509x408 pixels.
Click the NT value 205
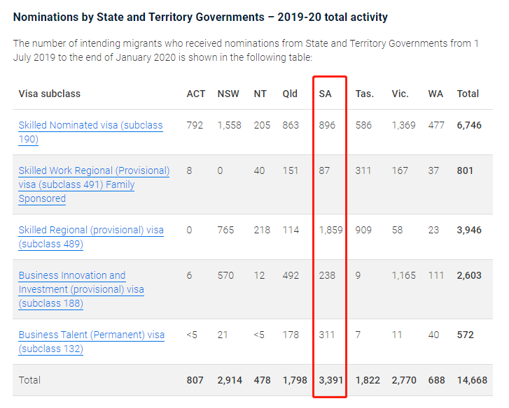click(x=262, y=125)
